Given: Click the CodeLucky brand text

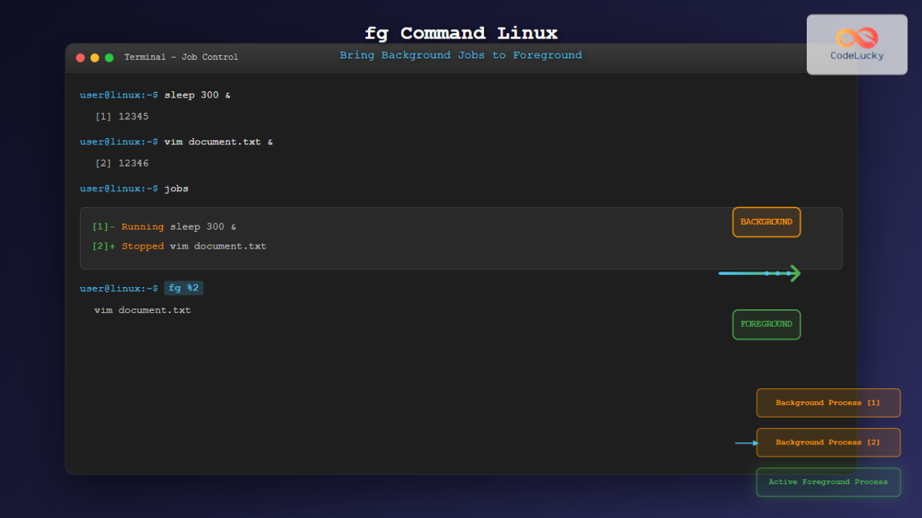Looking at the screenshot, I should tap(857, 56).
